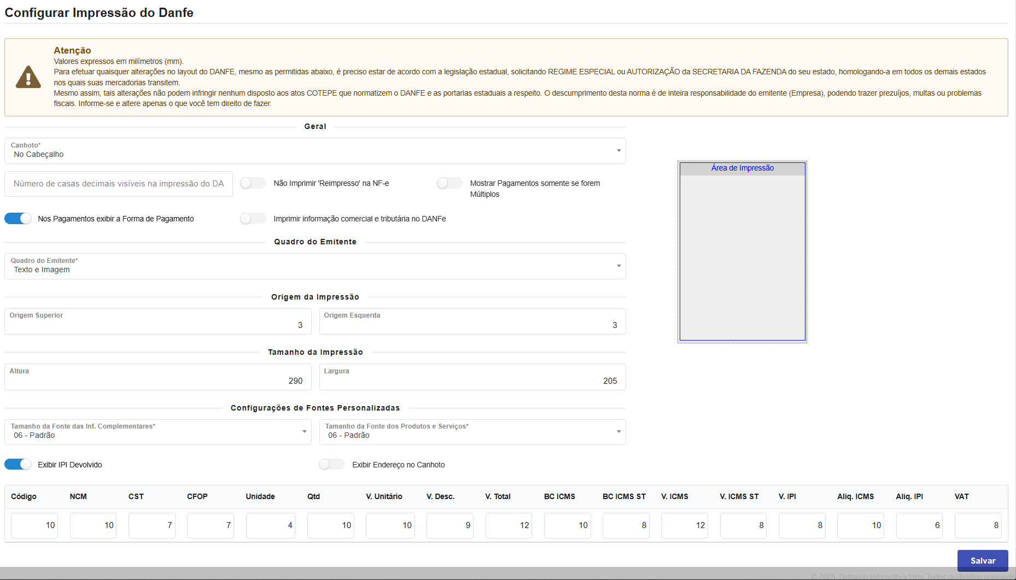Edit the Código column width field
Viewport: 1016px width, 580px height.
coord(34,525)
